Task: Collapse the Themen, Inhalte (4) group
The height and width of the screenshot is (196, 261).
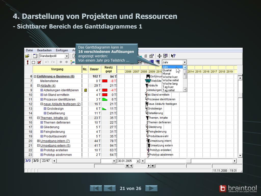Action: [38, 118]
